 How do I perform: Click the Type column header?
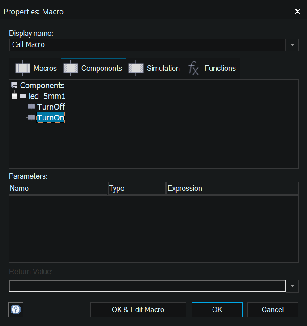pyautogui.click(x=136, y=189)
